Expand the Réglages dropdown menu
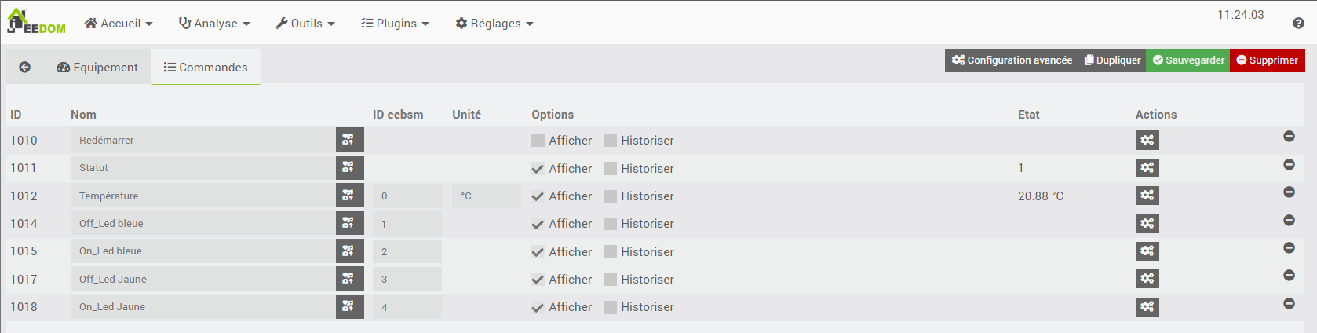The width and height of the screenshot is (1317, 333). (x=494, y=24)
